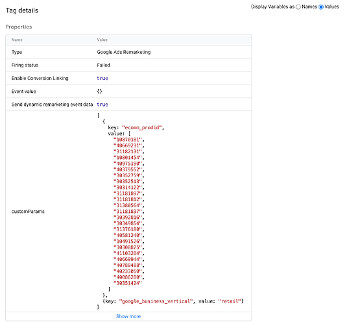Viewport: 347px width, 324px height.
Task: Click the Show more link
Action: [x=128, y=316]
